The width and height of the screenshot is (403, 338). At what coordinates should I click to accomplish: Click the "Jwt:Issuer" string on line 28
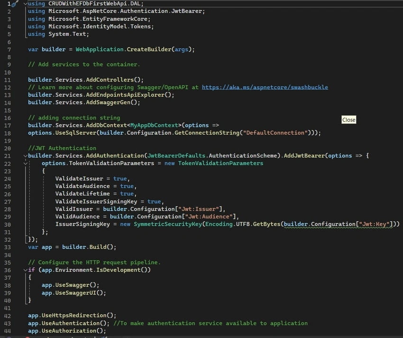point(198,209)
